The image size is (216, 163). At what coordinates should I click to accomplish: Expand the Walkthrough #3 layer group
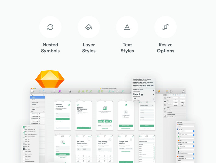(31, 118)
